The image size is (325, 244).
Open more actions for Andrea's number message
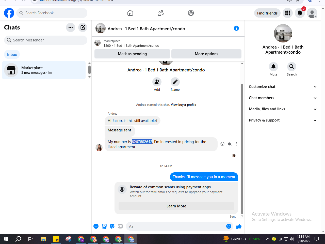[x=237, y=144]
